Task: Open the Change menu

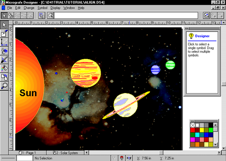Action: click(29, 8)
